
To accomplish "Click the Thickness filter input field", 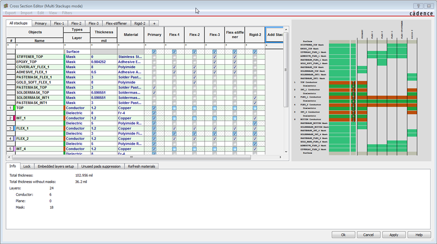I will coord(104,46).
